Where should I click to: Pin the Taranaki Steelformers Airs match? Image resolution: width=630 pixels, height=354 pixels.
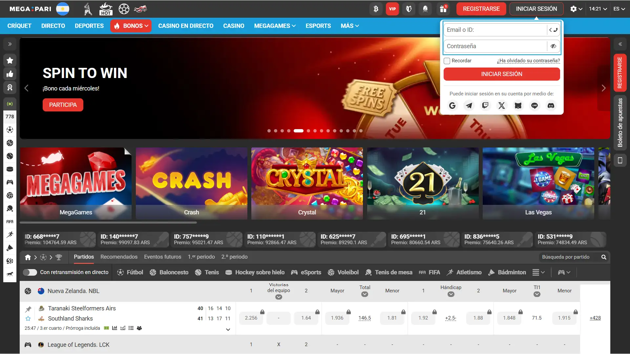click(28, 309)
